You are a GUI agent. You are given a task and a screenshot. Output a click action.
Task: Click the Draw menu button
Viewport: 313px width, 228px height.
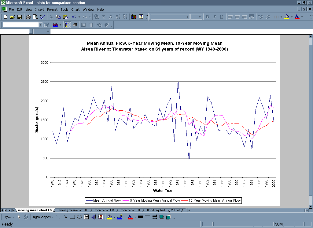pyautogui.click(x=9, y=217)
